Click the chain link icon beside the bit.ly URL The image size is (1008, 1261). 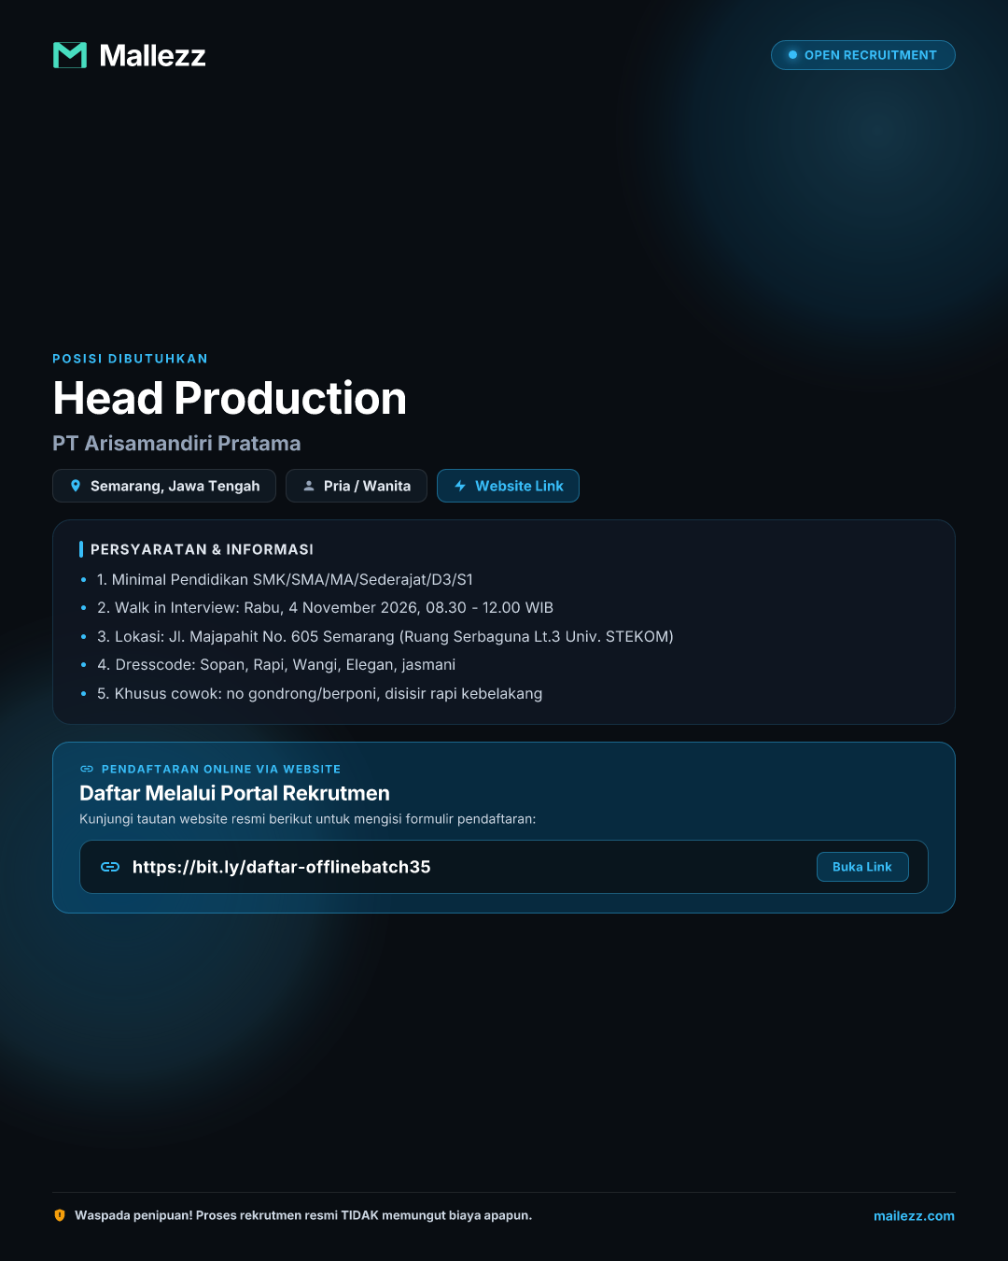click(110, 867)
